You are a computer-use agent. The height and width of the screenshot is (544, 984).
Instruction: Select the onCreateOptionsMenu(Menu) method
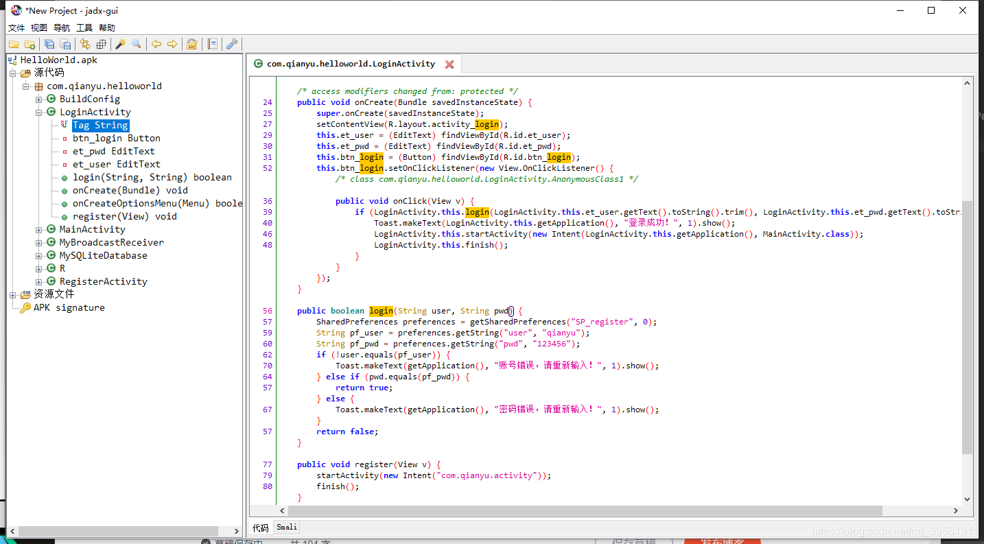157,203
